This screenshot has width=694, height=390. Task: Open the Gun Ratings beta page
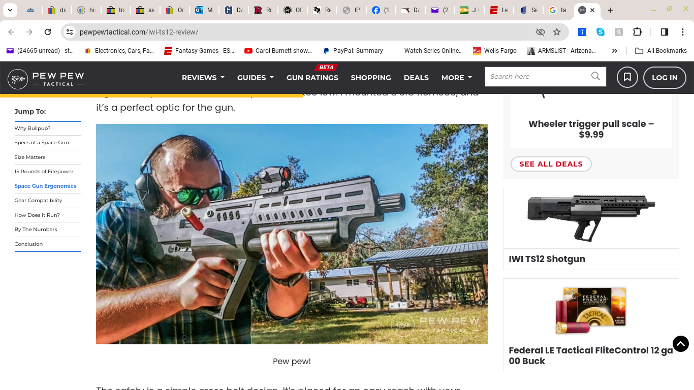(312, 78)
